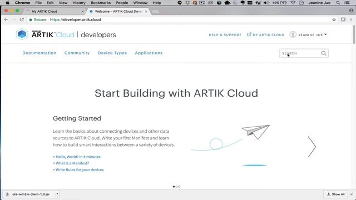This screenshot has width=356, height=200.
Task: Select the third carousel dot
Action: 179,187
